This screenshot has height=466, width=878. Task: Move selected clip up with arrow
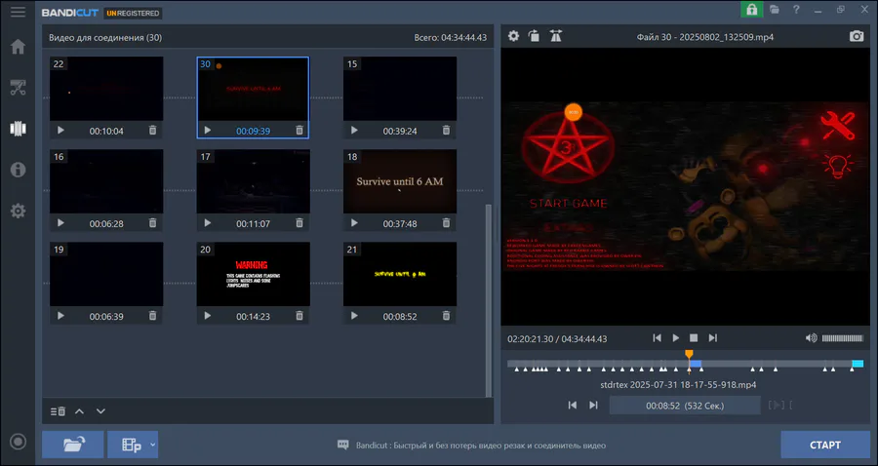click(x=80, y=411)
